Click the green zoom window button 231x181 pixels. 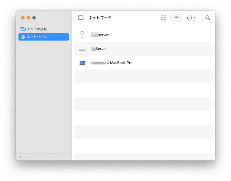coord(34,18)
